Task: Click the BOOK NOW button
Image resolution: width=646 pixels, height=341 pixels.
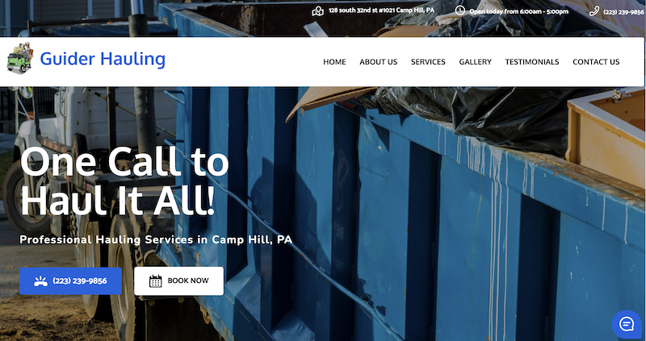Action: (x=178, y=281)
